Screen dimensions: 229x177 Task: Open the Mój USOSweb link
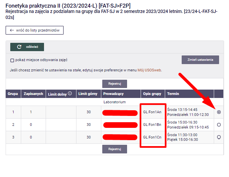tap(149, 70)
